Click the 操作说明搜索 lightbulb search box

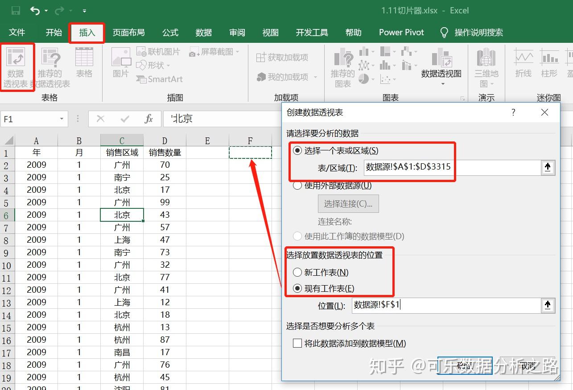(472, 33)
